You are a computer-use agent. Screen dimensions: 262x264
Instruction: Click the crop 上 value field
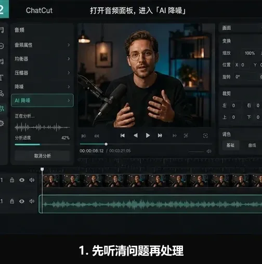pyautogui.click(x=235, y=117)
